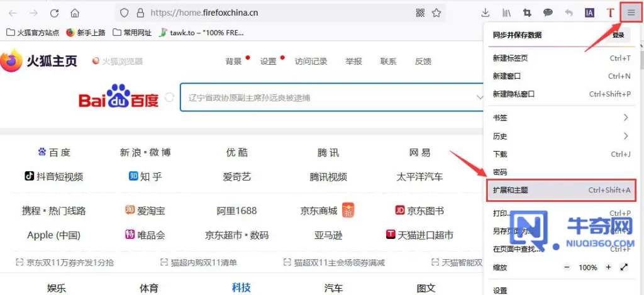
Task: Open the Apple (中国) site link
Action: click(54, 235)
